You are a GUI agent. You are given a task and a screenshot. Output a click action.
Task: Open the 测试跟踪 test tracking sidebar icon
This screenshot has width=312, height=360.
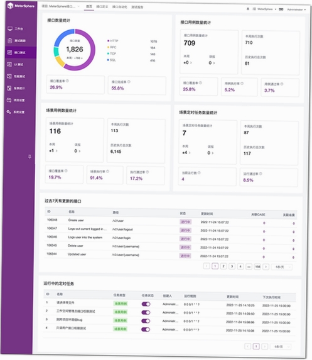point(10,41)
